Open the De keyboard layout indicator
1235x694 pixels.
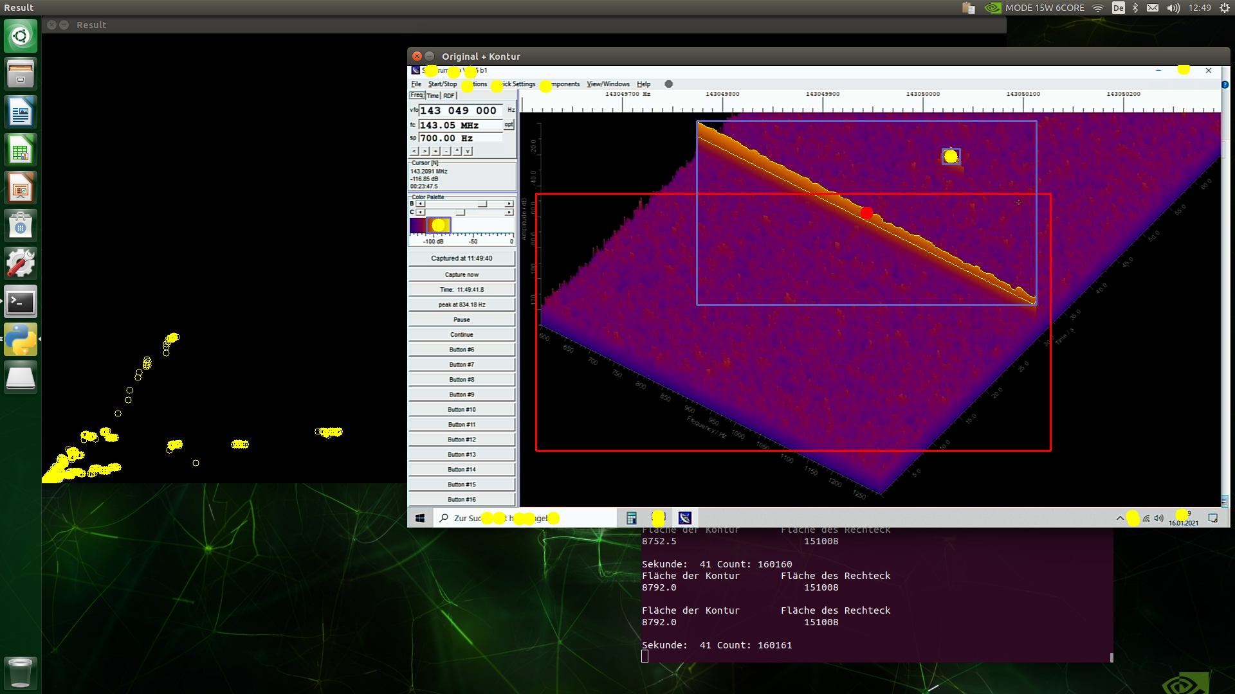(x=1119, y=8)
